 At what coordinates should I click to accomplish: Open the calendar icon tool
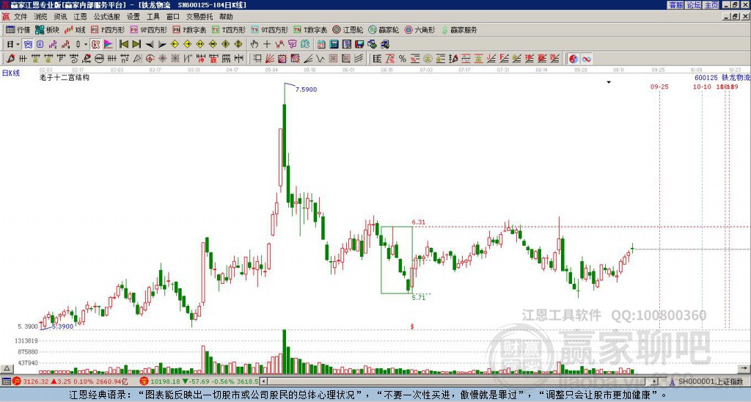[321, 44]
